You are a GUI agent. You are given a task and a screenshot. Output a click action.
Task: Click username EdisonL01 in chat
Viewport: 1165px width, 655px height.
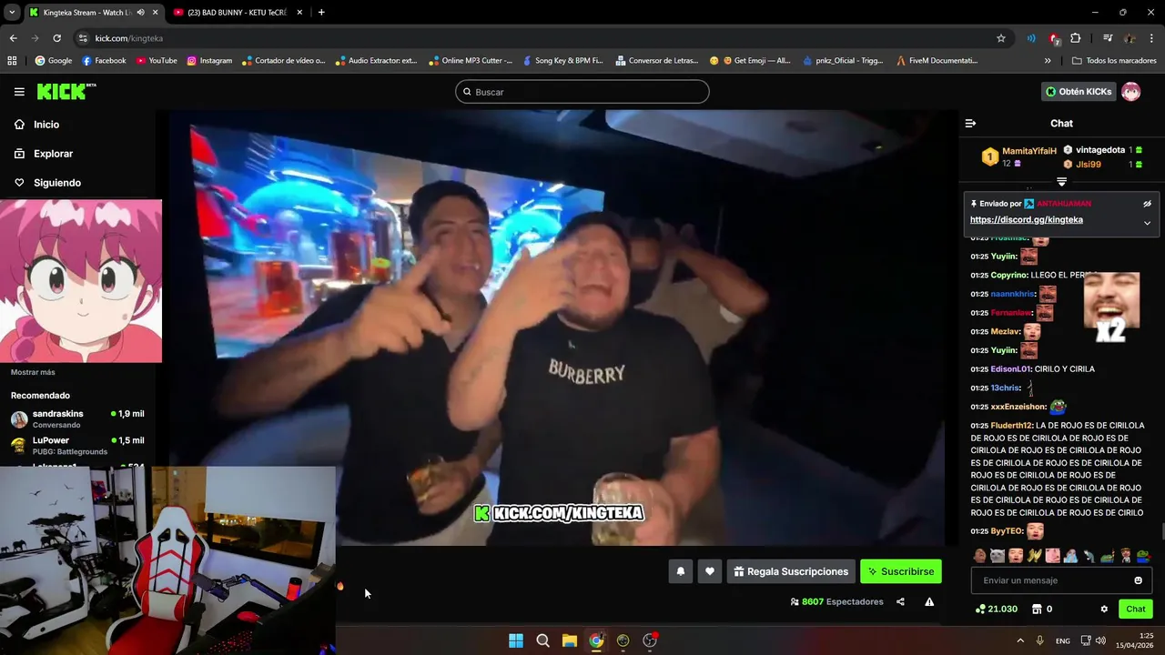coord(1010,369)
